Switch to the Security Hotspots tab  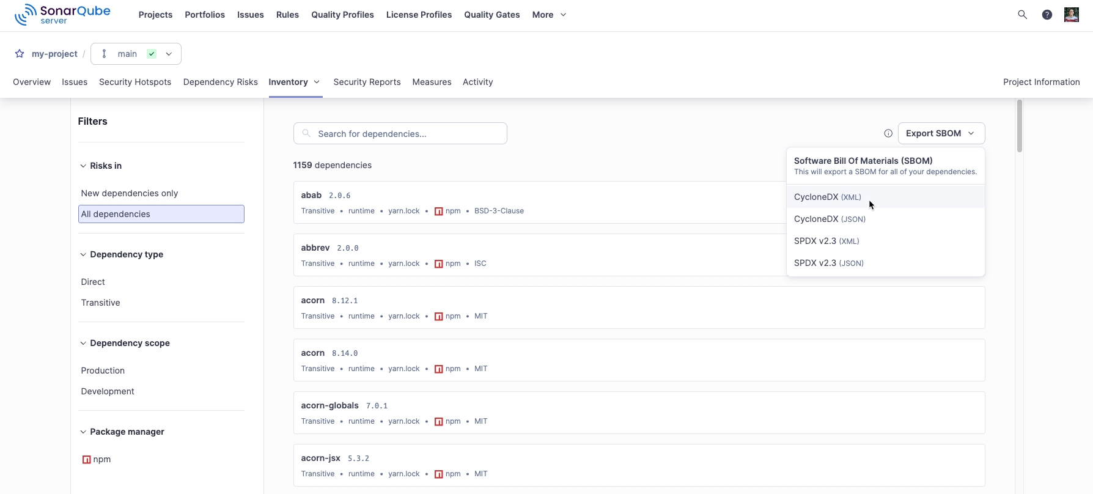pos(135,82)
